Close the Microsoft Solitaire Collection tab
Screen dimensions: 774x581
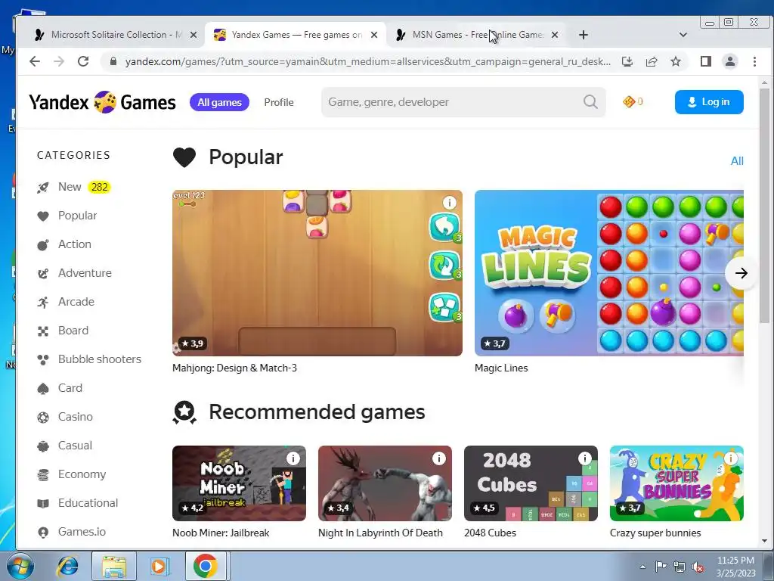point(193,35)
